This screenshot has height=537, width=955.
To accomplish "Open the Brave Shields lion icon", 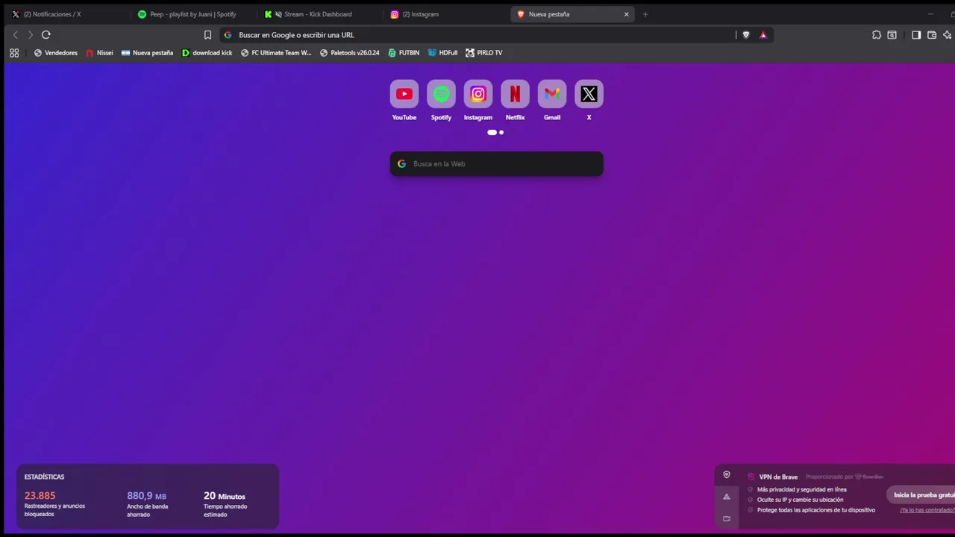I will click(745, 35).
